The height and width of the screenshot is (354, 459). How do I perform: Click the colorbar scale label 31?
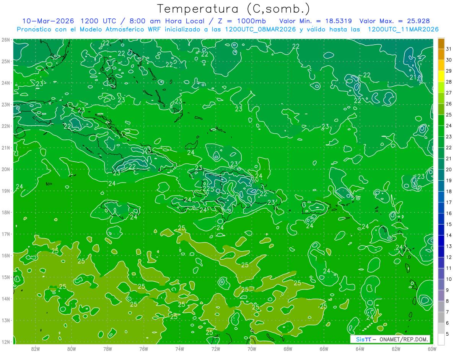pos(449,49)
